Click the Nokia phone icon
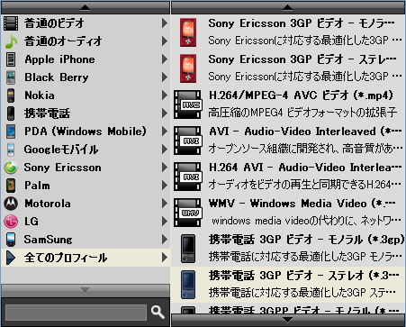The width and height of the screenshot is (406, 327). 11,95
